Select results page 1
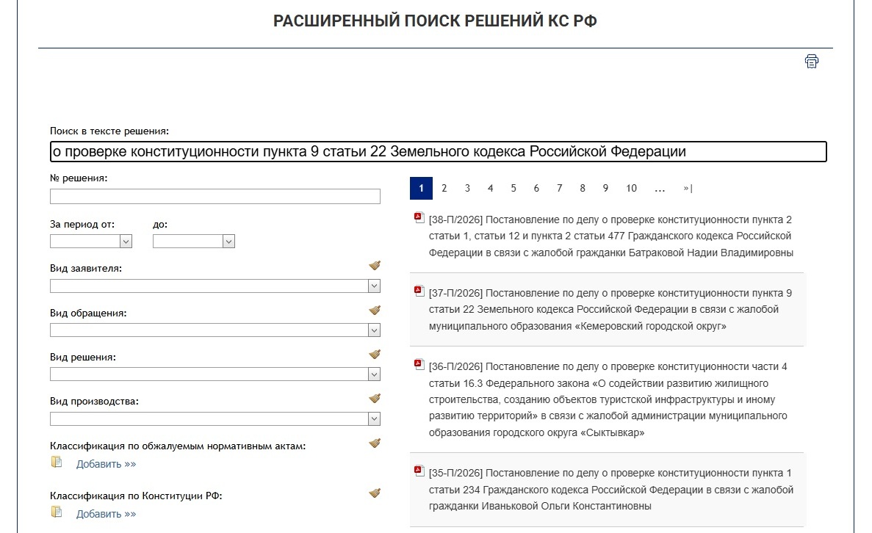Viewport: 872px width, 533px height. pyautogui.click(x=421, y=189)
